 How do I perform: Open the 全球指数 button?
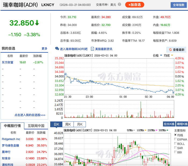(x=179, y=5)
